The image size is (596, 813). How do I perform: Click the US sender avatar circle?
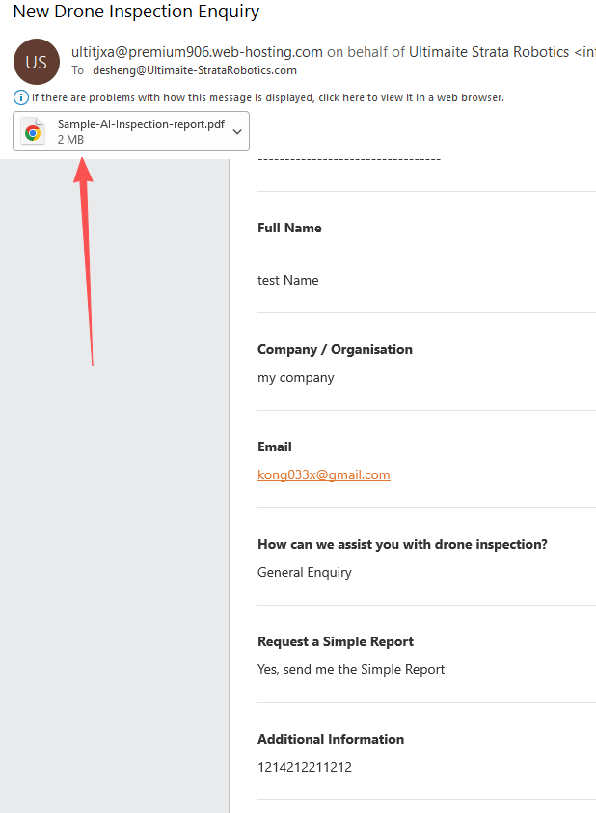36,62
